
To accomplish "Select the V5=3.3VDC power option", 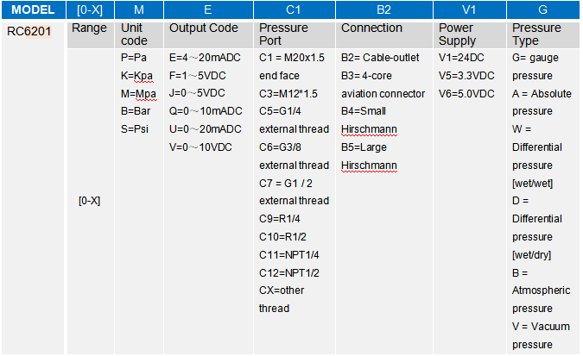I will (x=466, y=76).
